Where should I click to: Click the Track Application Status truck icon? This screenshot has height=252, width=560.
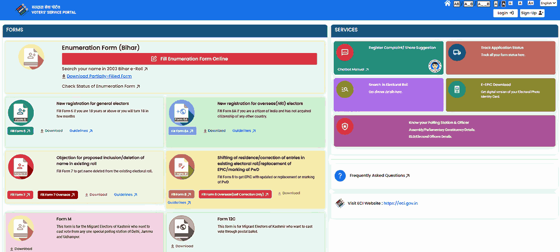(457, 52)
